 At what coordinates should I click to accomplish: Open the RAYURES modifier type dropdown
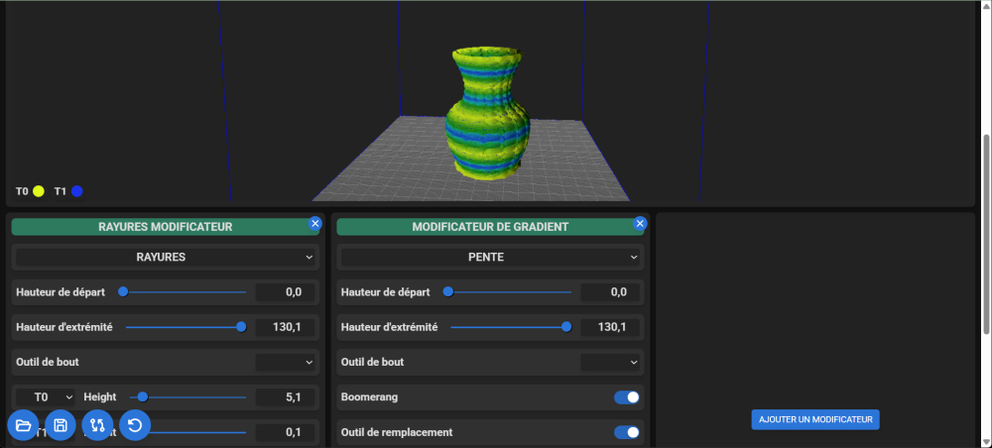pyautogui.click(x=165, y=258)
